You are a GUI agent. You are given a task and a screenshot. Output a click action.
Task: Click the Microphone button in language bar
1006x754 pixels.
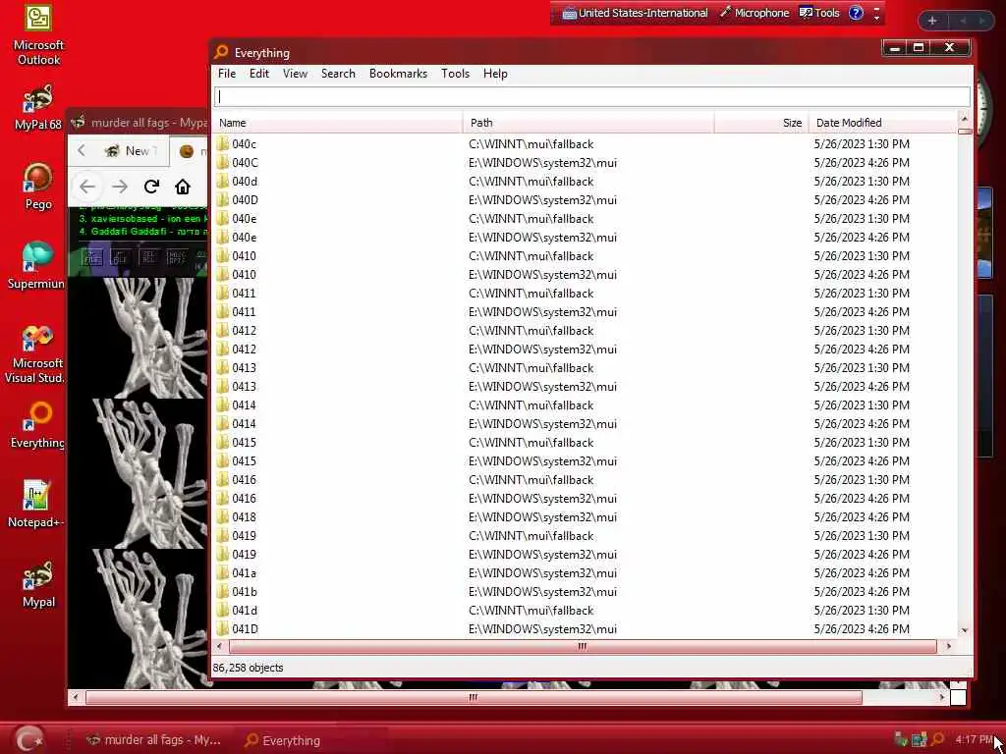click(754, 13)
